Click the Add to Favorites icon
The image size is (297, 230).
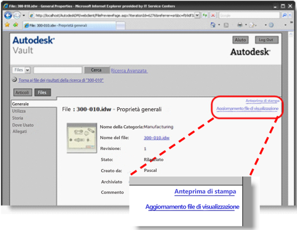(x=16, y=25)
